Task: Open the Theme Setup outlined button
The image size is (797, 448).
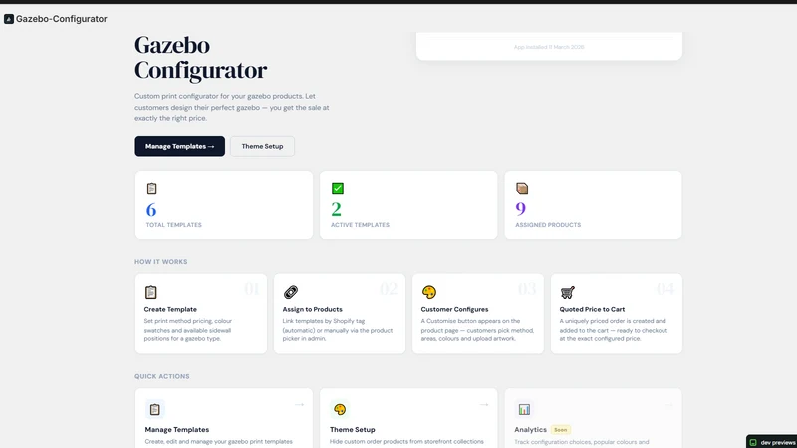Action: pos(262,146)
